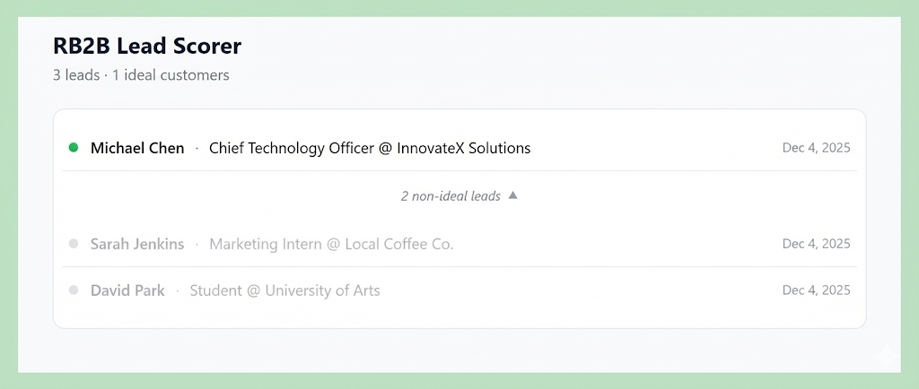Click the dot separator after Michael Chen's name
This screenshot has height=389, width=919.
[197, 148]
